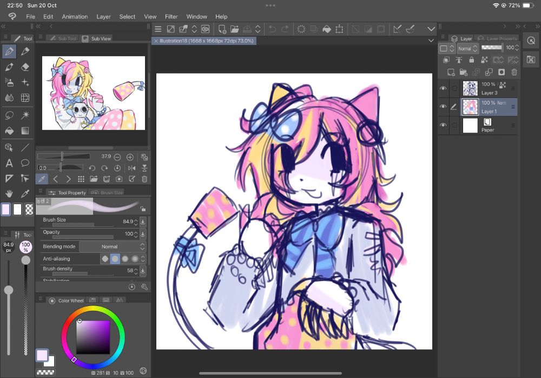
Task: Open the Edit menu
Action: coord(48,17)
